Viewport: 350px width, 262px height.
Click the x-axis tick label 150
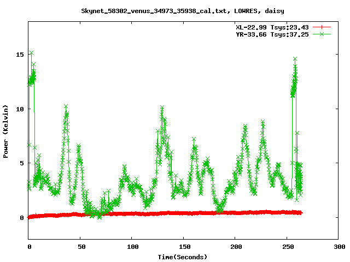coord(185,247)
